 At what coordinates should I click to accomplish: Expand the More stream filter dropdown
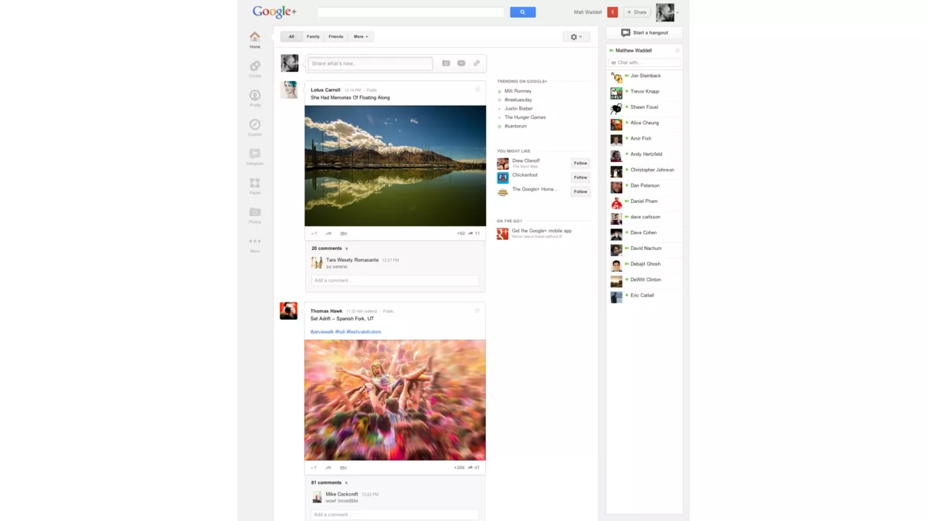(360, 36)
